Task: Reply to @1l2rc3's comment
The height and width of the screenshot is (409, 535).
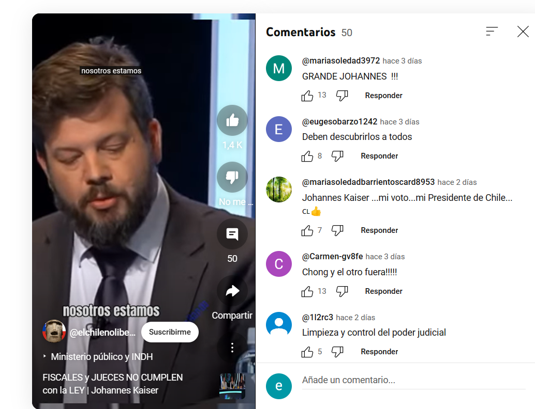Action: click(x=379, y=352)
